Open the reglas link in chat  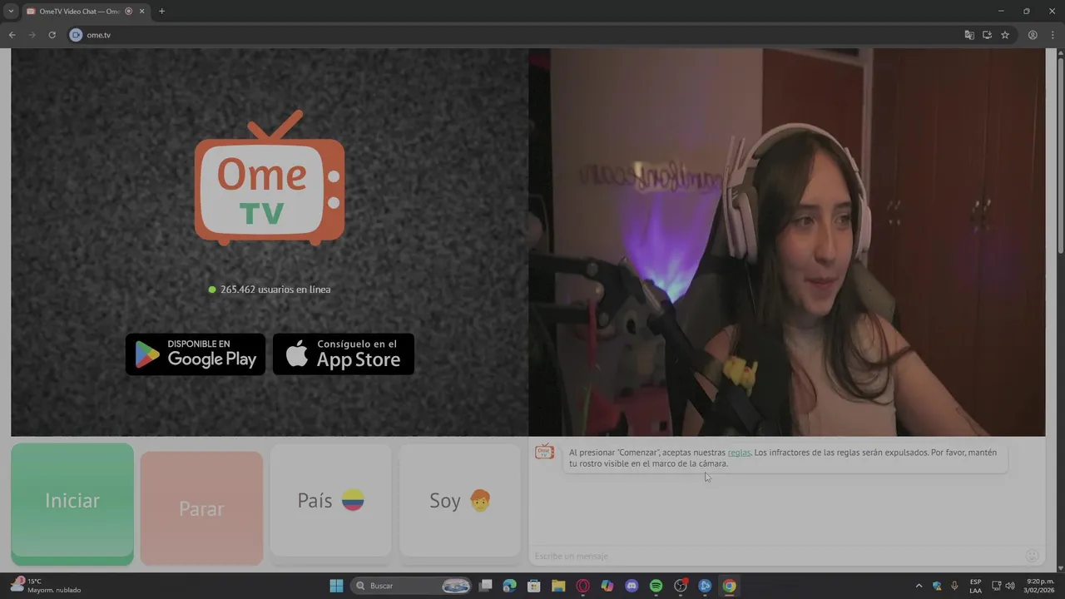(739, 453)
